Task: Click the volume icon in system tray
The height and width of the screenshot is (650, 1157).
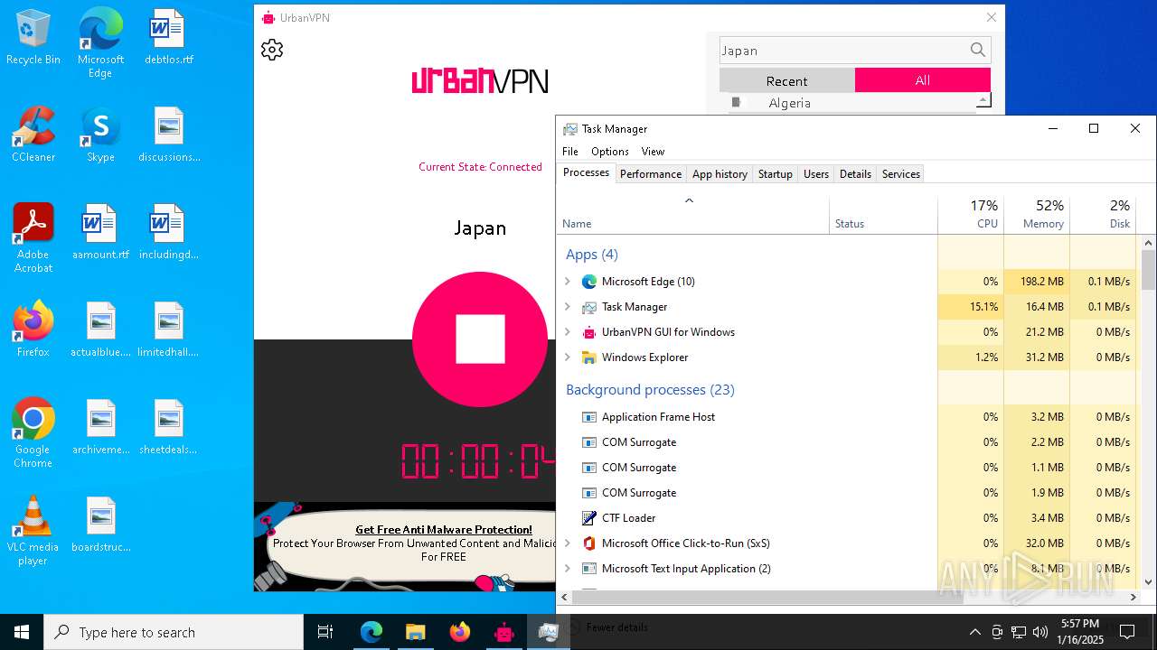Action: tap(1040, 632)
